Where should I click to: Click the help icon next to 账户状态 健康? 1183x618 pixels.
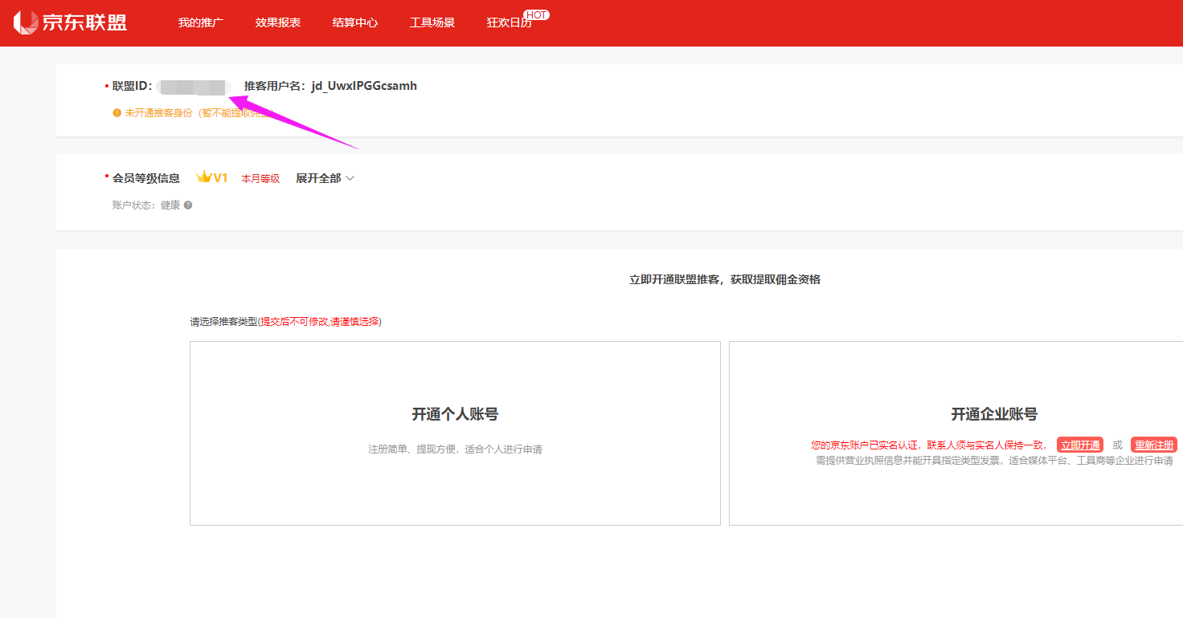tap(188, 205)
